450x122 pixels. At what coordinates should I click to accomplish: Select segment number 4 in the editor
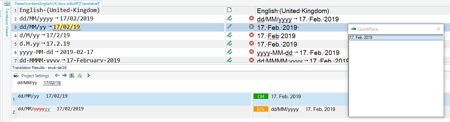pyautogui.click(x=16, y=36)
